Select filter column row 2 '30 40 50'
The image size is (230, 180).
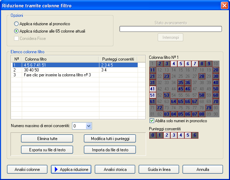[53, 70]
